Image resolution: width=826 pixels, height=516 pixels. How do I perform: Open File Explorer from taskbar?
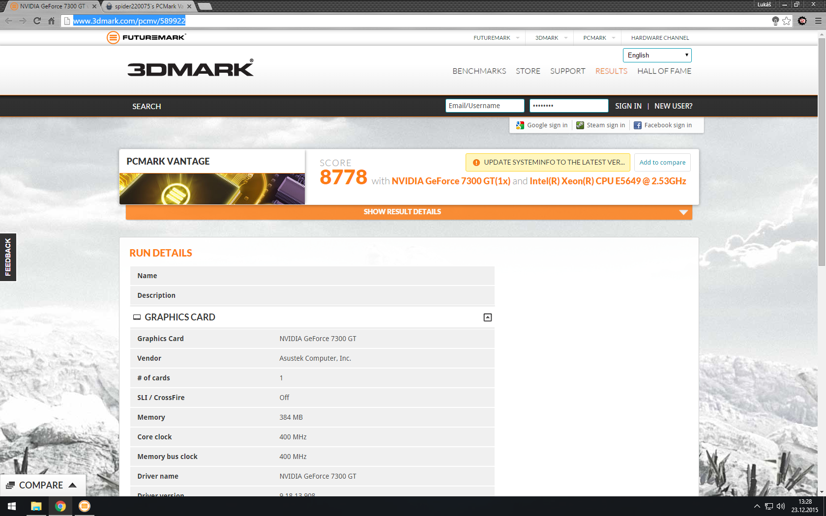(x=36, y=506)
